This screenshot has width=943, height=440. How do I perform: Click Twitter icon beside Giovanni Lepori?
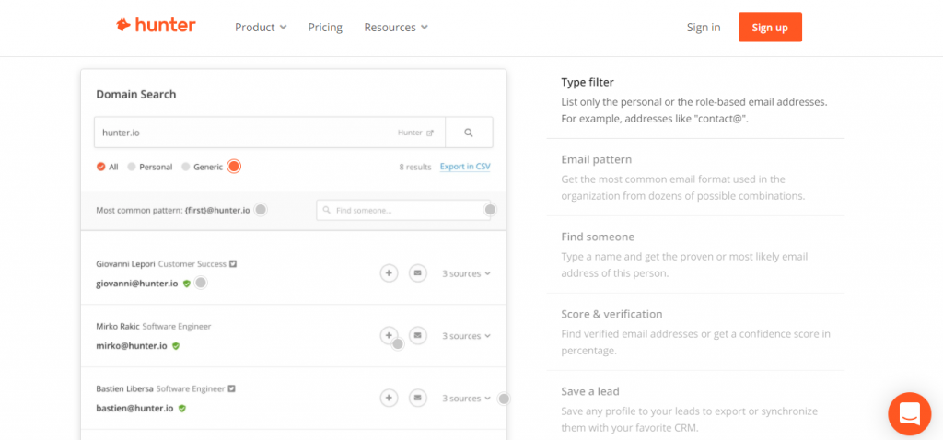coord(233,263)
